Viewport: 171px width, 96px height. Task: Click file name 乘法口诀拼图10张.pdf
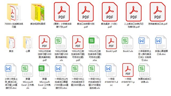pyautogui.click(x=86, y=25)
